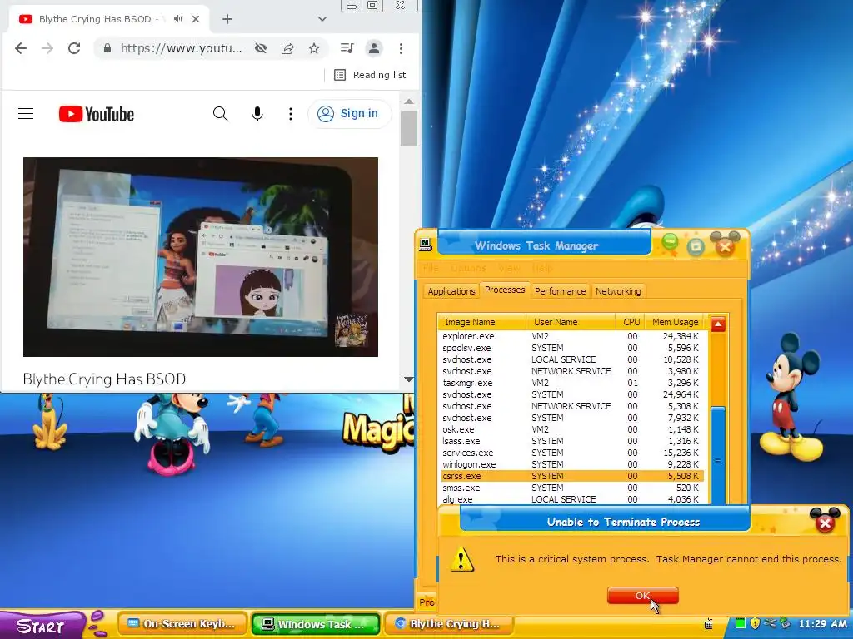This screenshot has height=639, width=853.
Task: Open a new Chrome tab
Action: (x=227, y=20)
